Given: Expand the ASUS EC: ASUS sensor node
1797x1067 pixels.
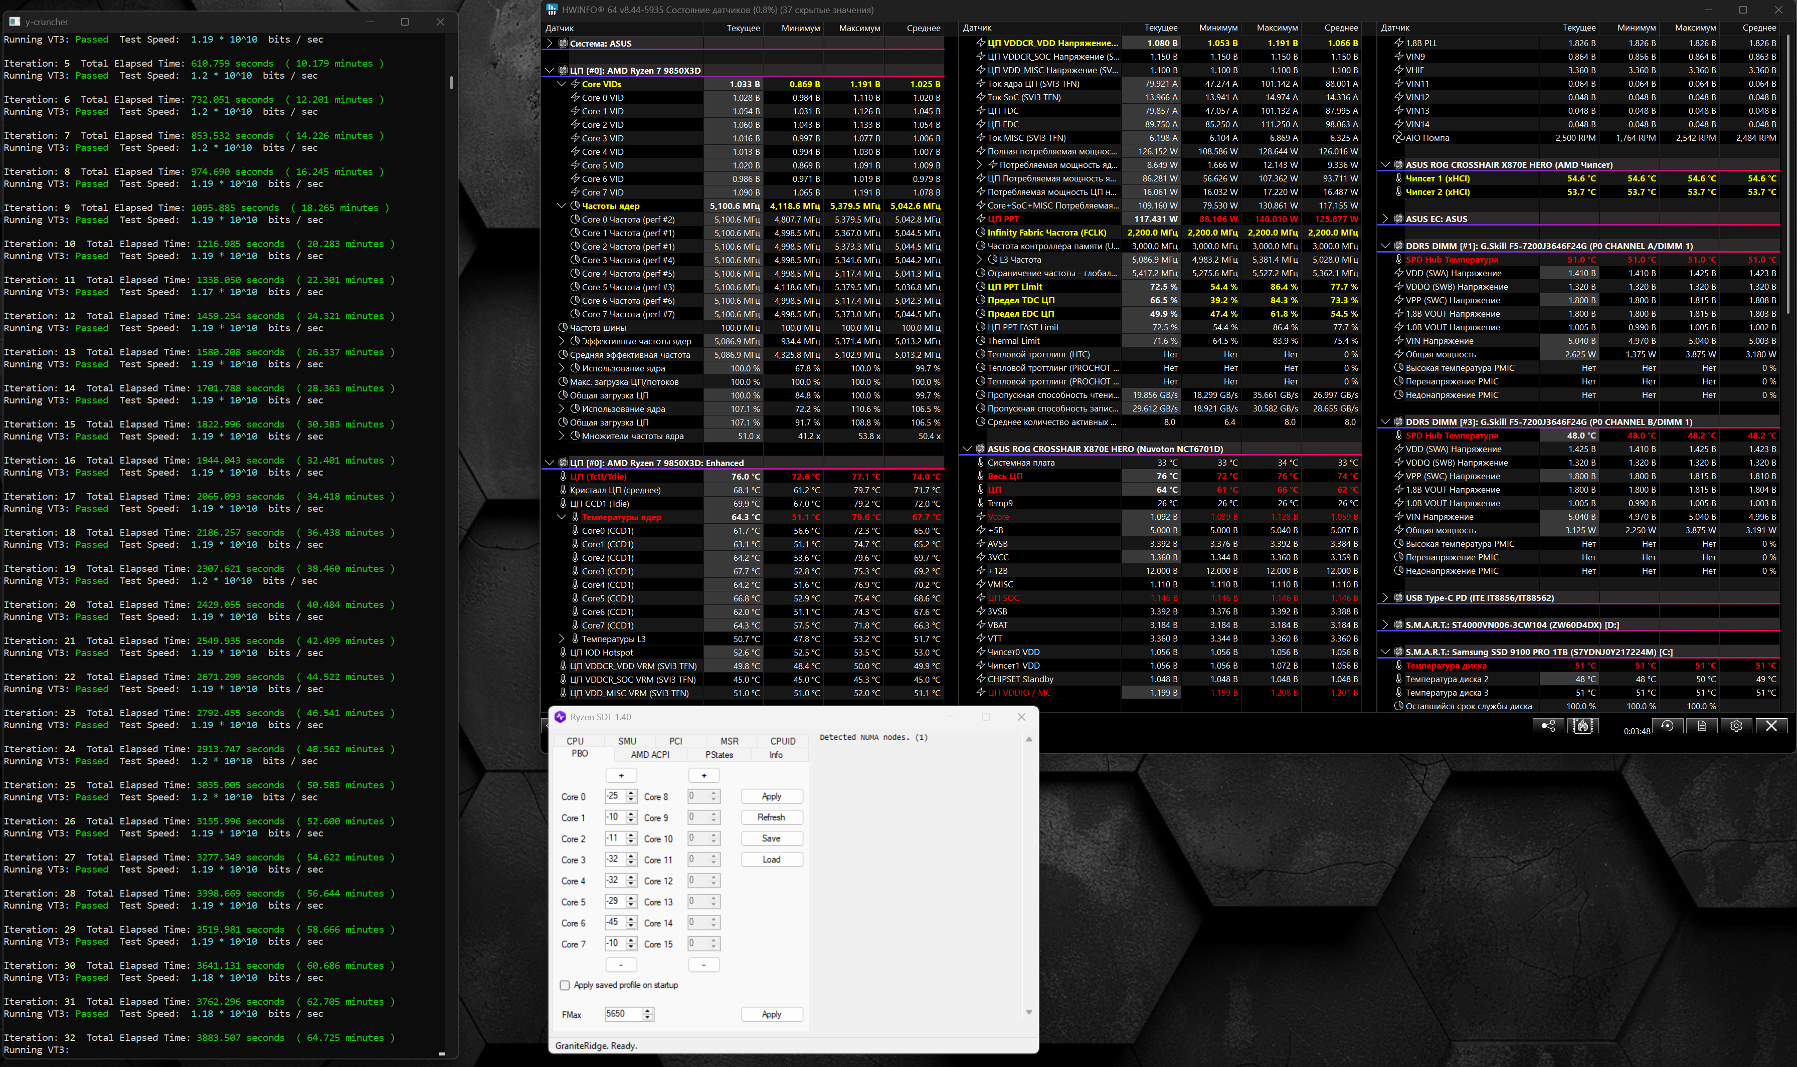Looking at the screenshot, I should pos(1385,219).
